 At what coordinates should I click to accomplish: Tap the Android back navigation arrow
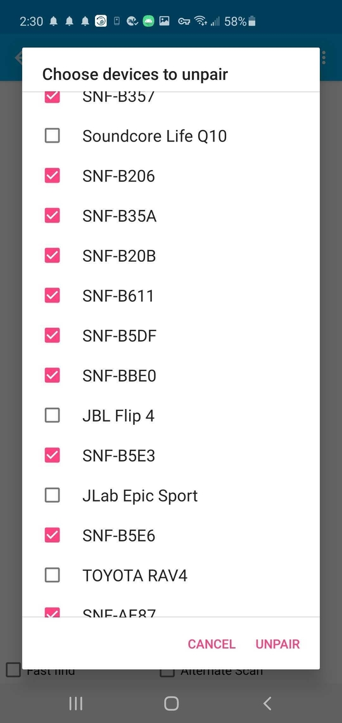(267, 703)
